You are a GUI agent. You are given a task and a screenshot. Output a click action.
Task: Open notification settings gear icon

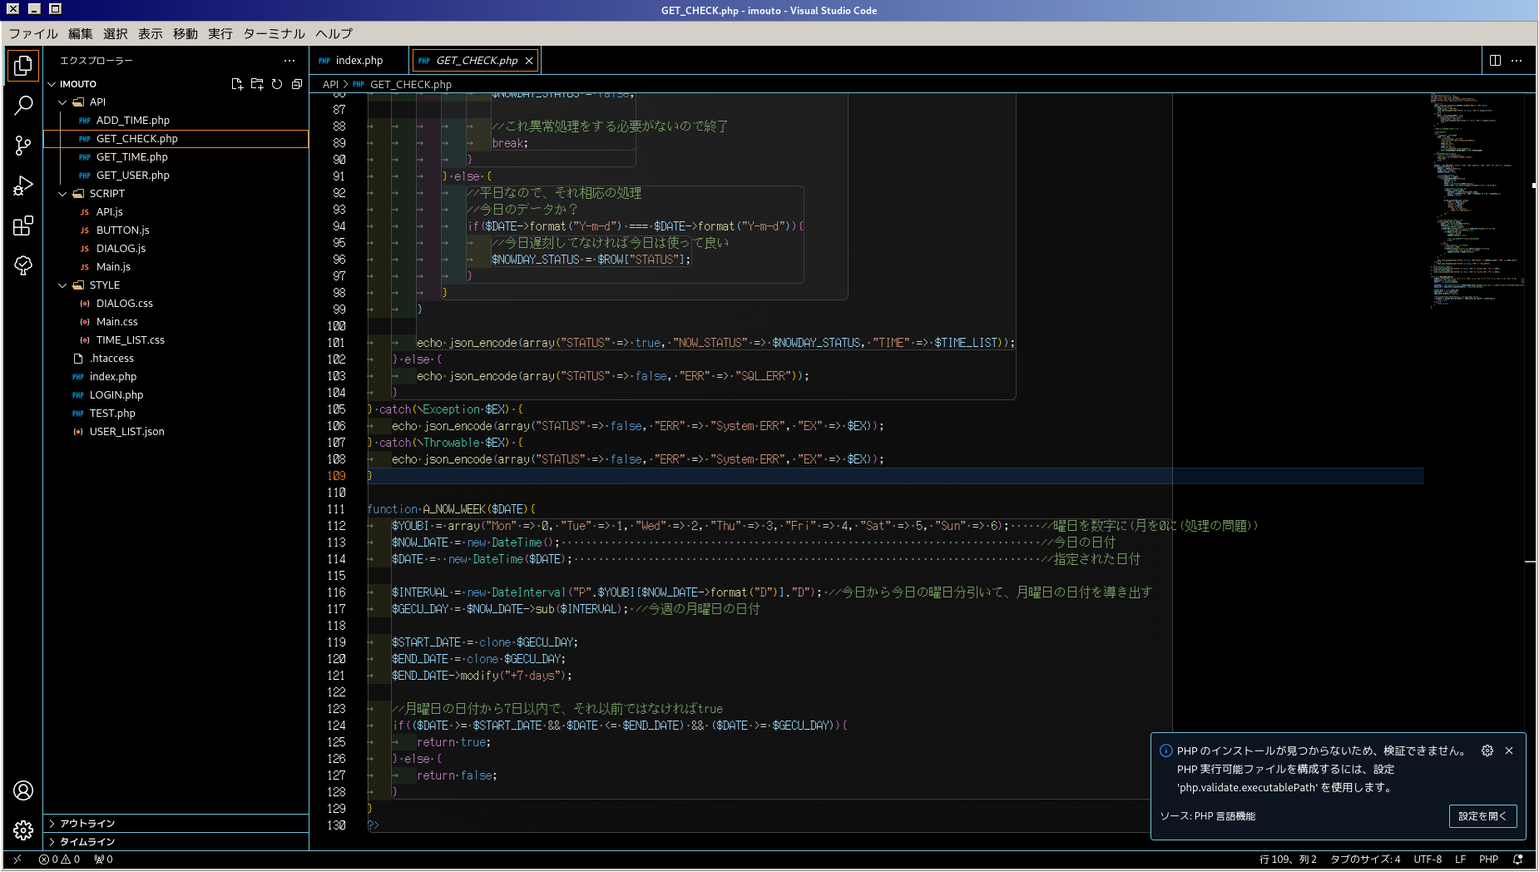pyautogui.click(x=1487, y=751)
